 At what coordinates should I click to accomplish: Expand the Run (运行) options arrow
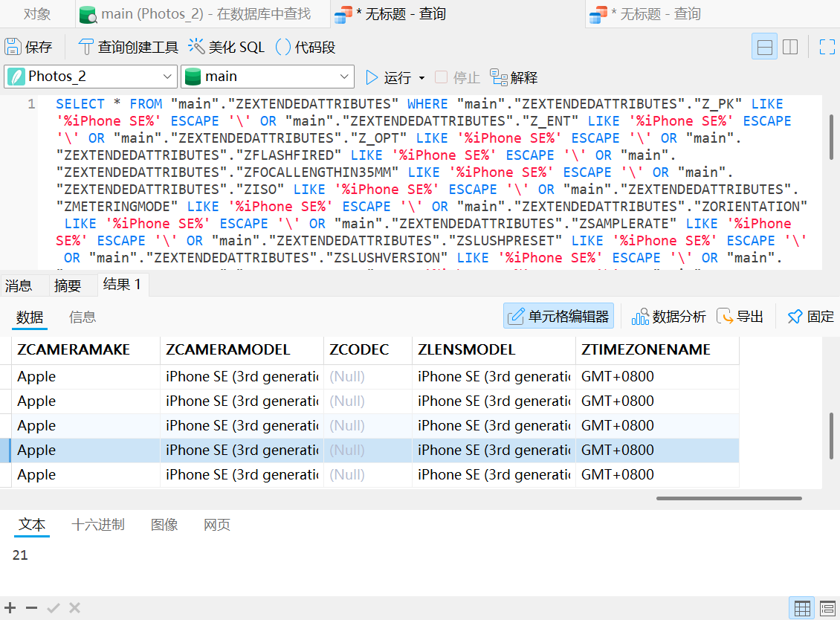click(422, 78)
